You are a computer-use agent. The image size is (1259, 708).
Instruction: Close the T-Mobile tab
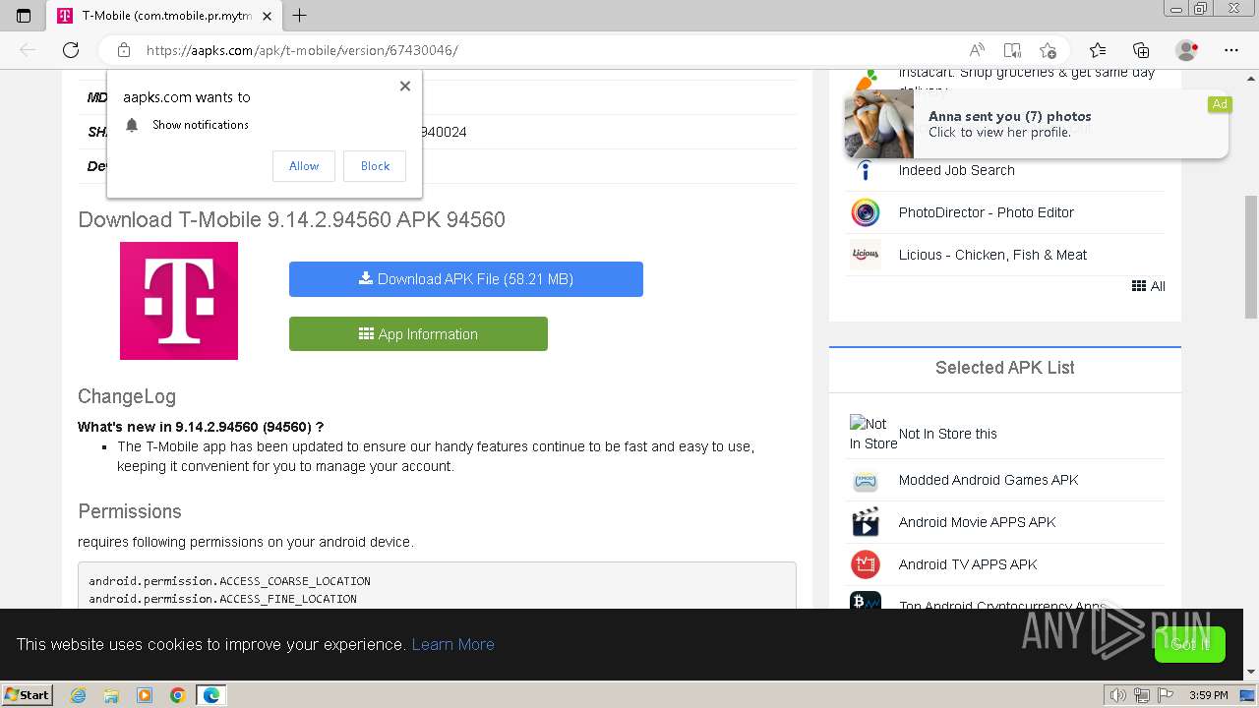point(267,16)
